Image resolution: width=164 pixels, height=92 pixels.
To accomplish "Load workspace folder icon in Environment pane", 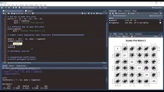I will [110, 13].
